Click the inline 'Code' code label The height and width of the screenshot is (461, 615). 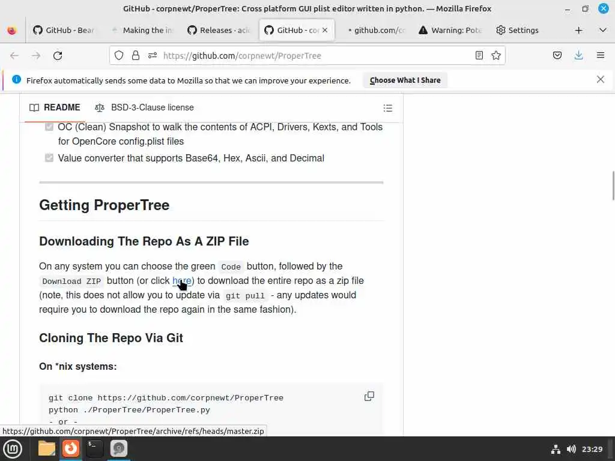[231, 267]
